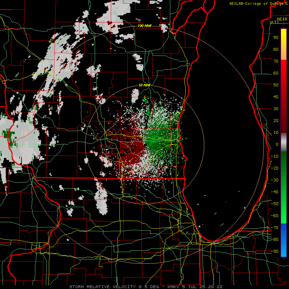The image size is (289, 289).
Task: Click the 10 value on the velocity scale
Action: pyautogui.click(x=276, y=133)
